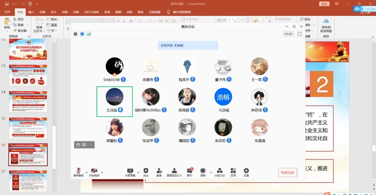This screenshot has height=195, width=376.
Task: Toggle 解除静音 microphone unmute
Action: [78, 171]
